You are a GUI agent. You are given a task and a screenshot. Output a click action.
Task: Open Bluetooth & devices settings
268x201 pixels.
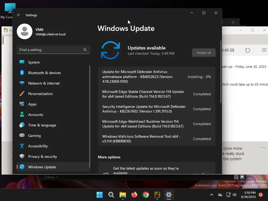[53, 73]
